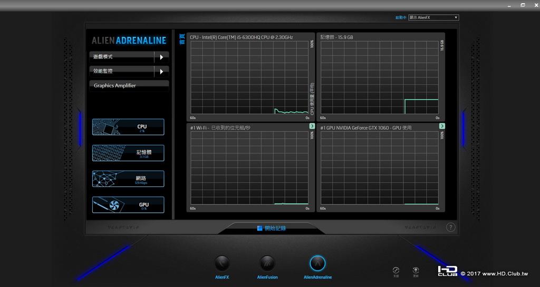540x287 pixels.
Task: Select the 遊戲模式 menu item
Action: point(122,57)
